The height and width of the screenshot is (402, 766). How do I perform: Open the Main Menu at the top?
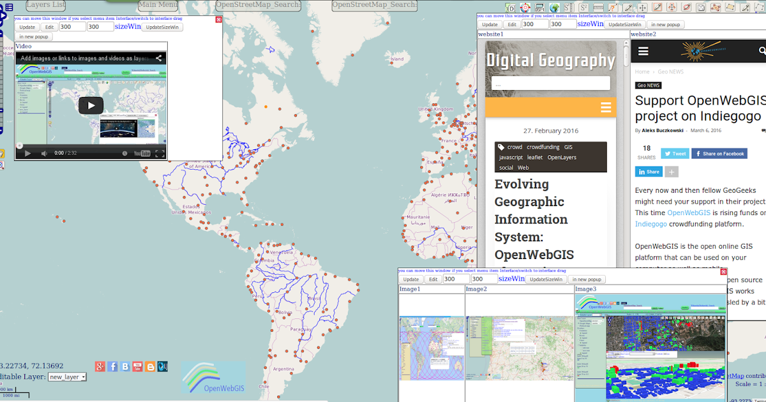point(156,4)
